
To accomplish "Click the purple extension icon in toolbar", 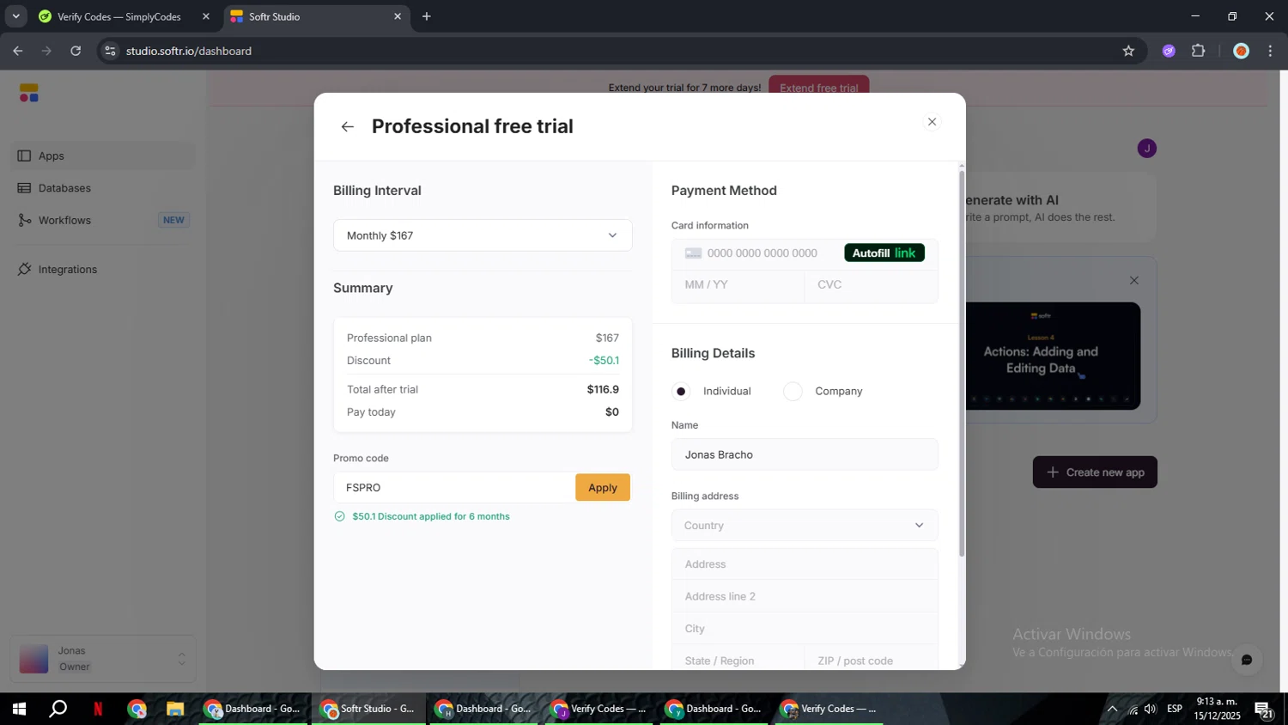I will 1169,51.
